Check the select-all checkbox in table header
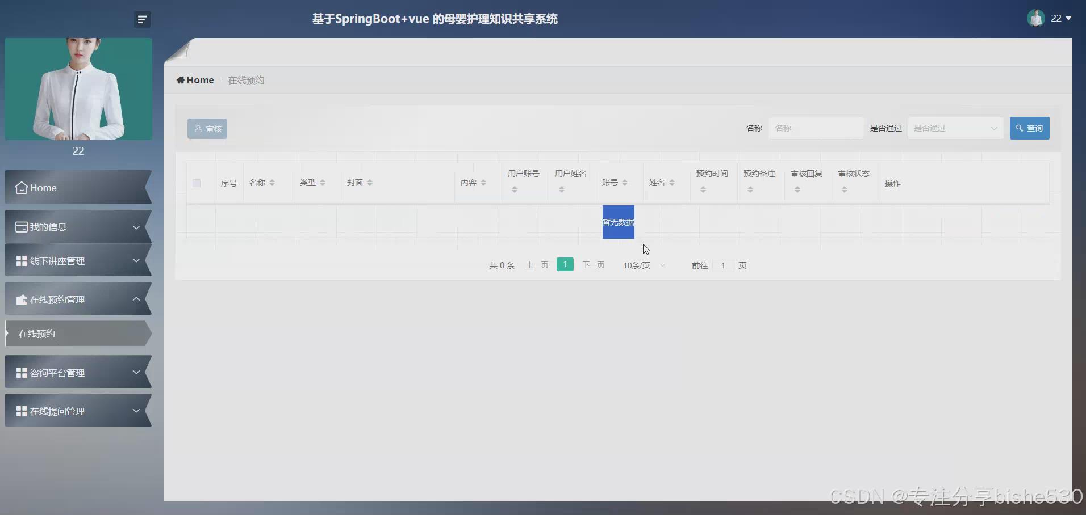The image size is (1086, 515). (x=196, y=183)
